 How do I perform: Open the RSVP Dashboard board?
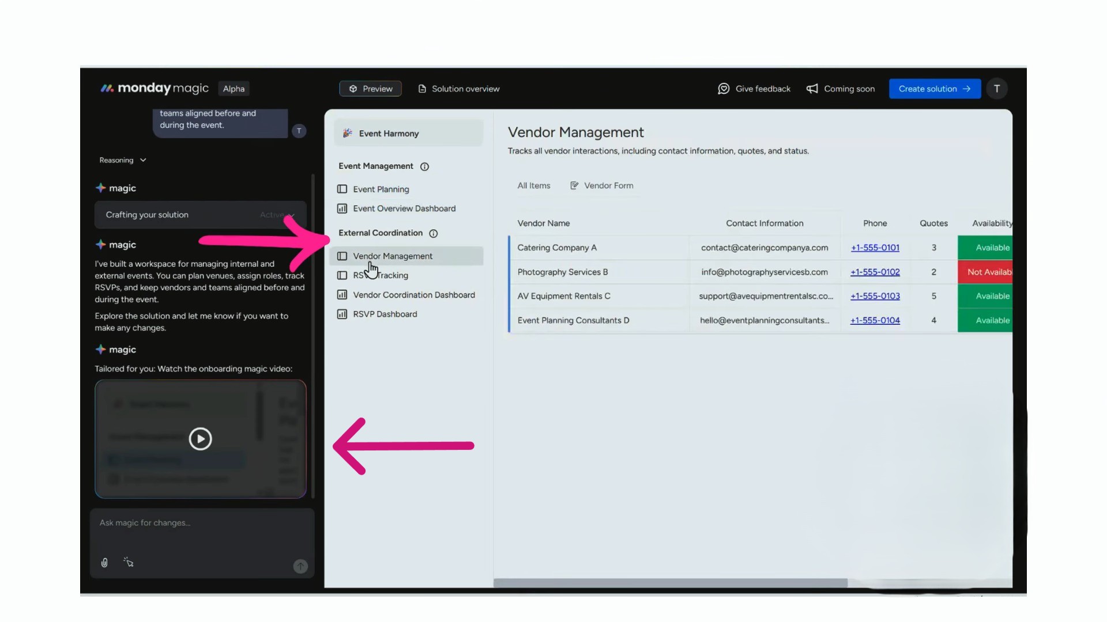pos(385,314)
